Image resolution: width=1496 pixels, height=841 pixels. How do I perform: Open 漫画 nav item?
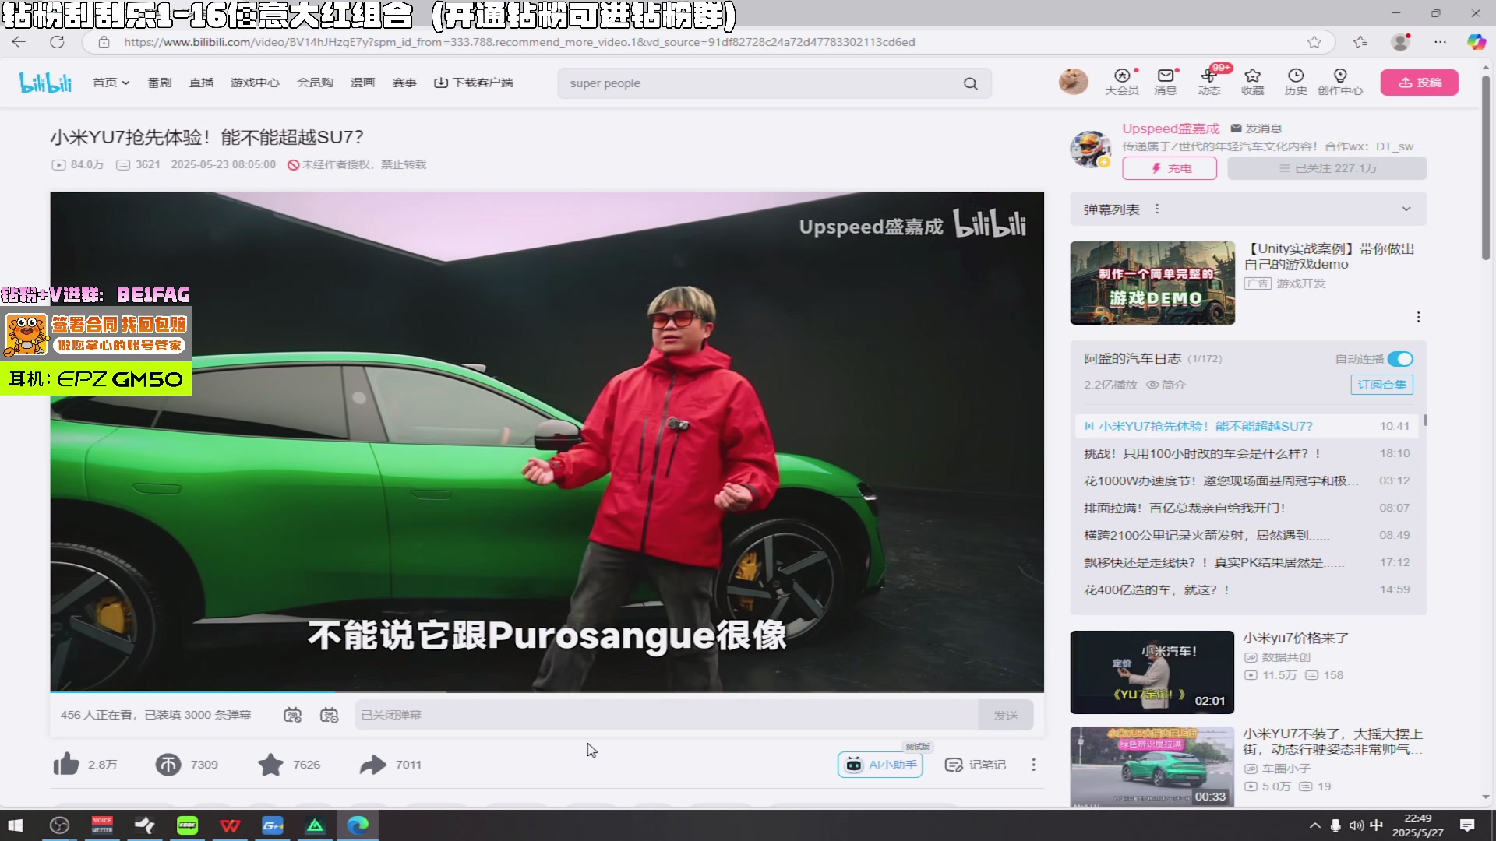[x=362, y=83]
